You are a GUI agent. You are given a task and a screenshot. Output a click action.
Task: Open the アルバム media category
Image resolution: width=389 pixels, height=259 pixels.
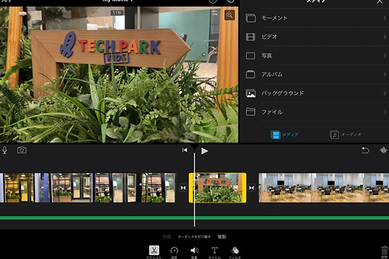pos(316,74)
